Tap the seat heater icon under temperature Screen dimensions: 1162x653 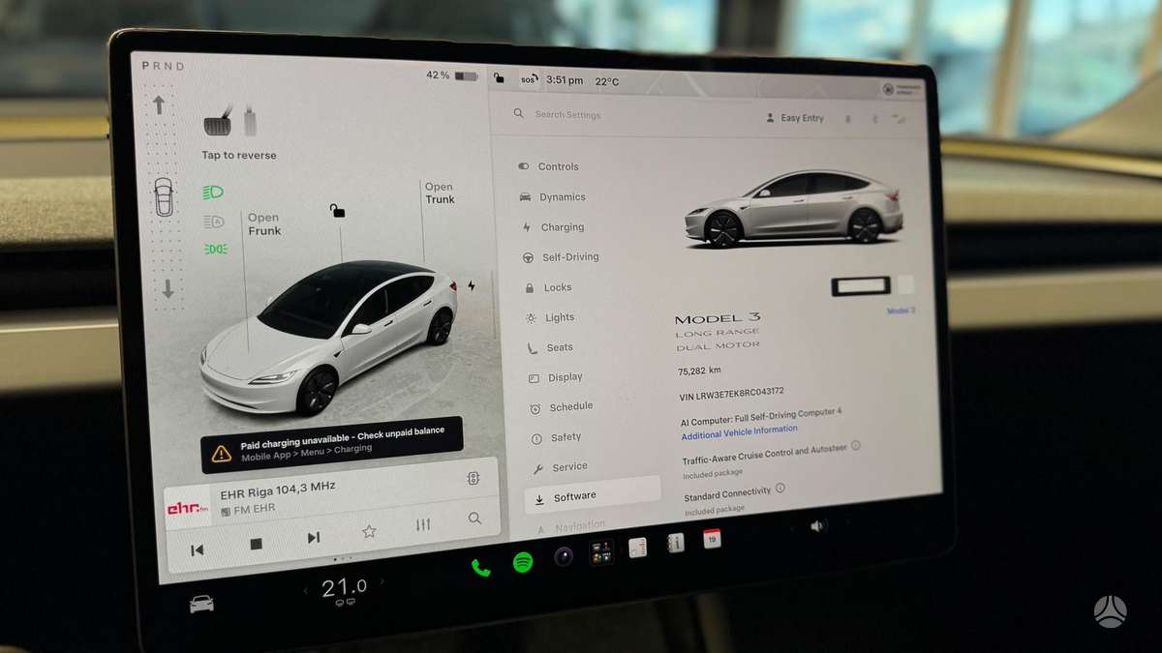pyautogui.click(x=344, y=603)
